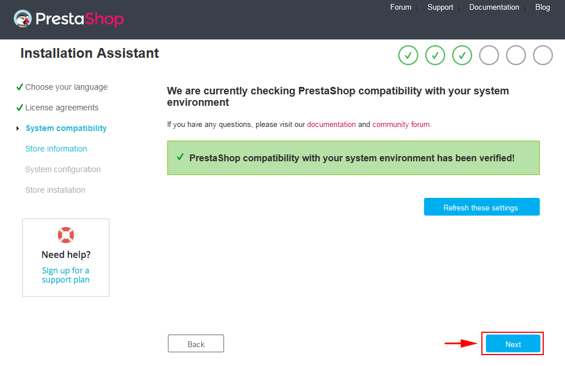Open the community forum link

click(x=401, y=125)
